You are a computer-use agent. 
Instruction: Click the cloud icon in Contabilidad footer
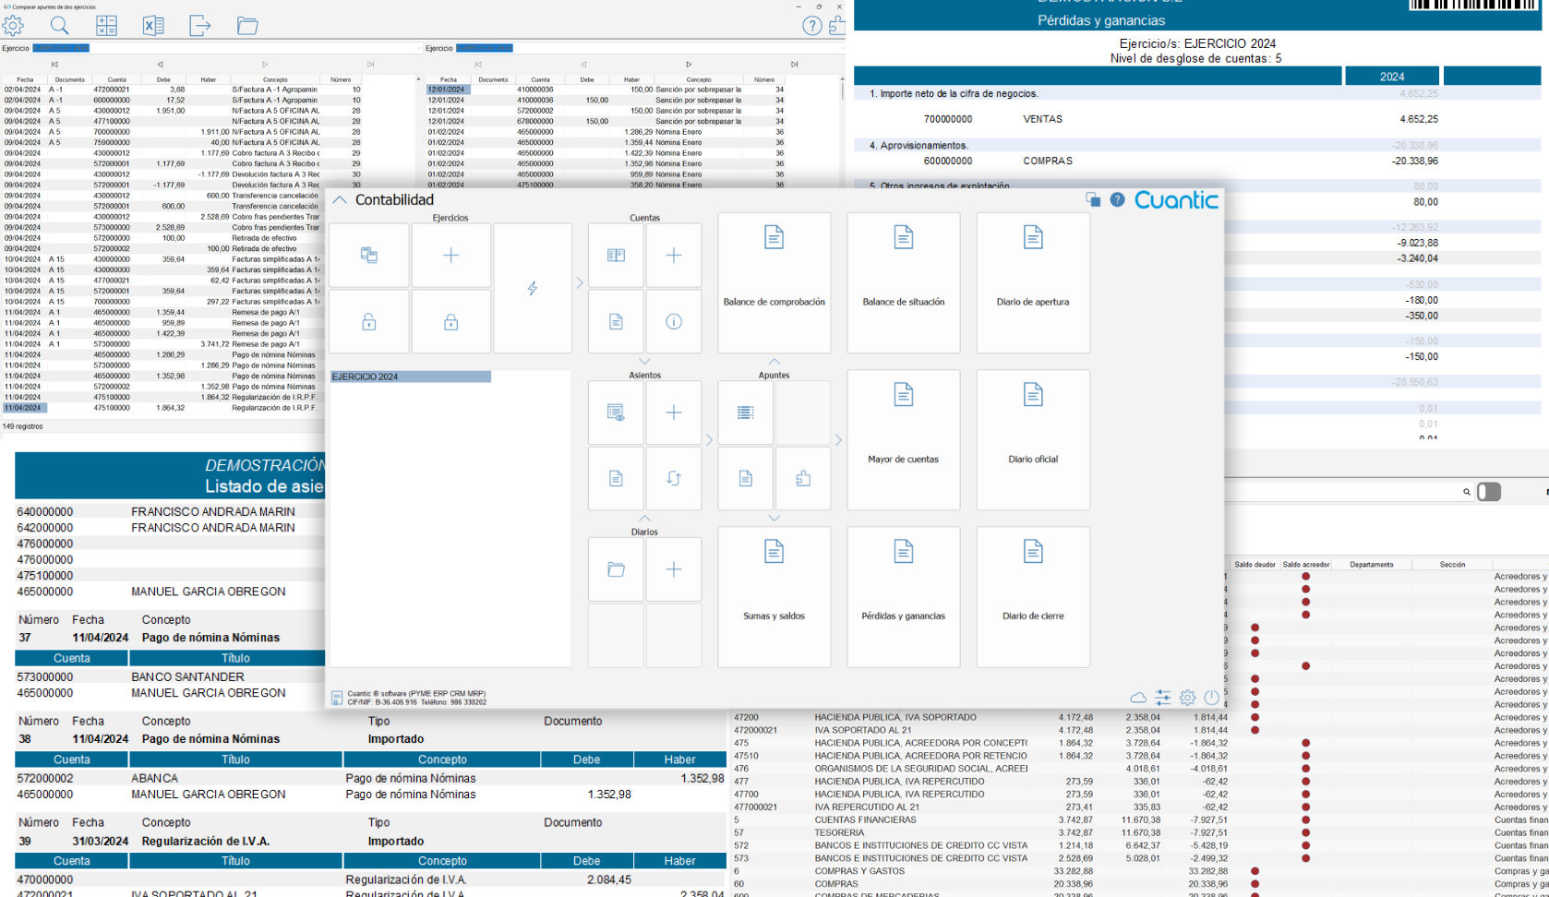point(1138,698)
